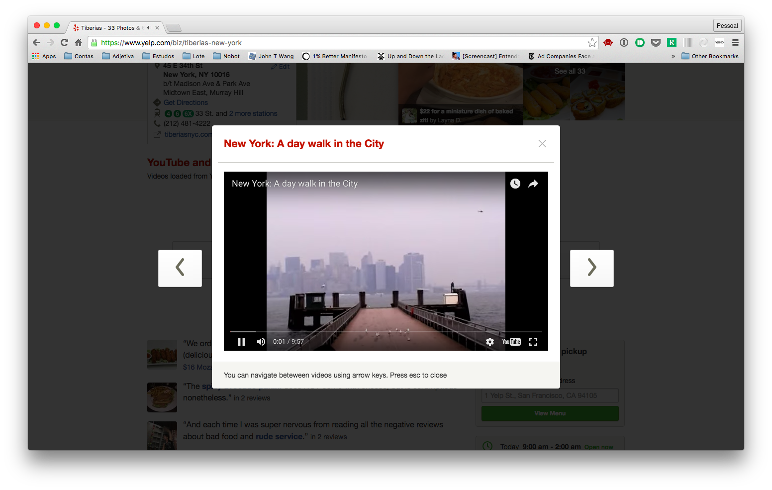Click the green R extension icon
This screenshot has width=772, height=490.
(x=672, y=43)
